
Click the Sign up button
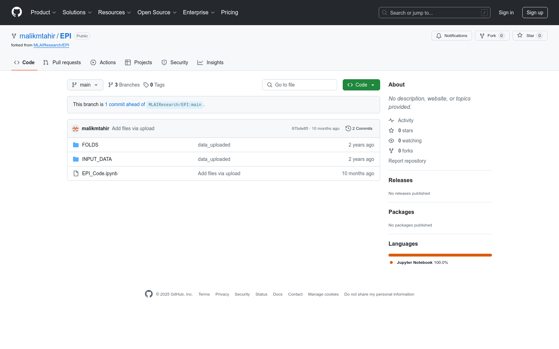point(535,13)
